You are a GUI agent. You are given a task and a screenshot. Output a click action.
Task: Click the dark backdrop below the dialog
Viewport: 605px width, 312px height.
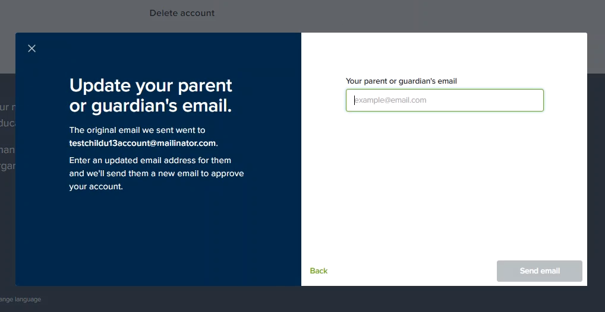[297, 299]
